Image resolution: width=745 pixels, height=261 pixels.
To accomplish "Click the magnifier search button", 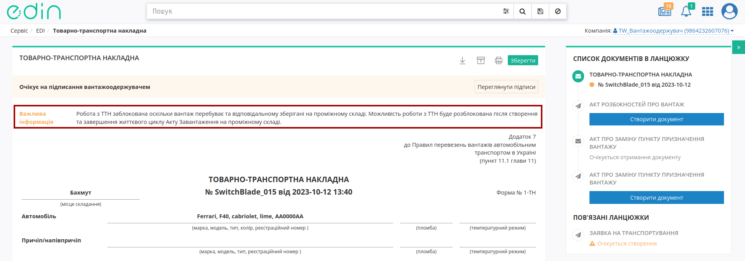I will (x=523, y=11).
